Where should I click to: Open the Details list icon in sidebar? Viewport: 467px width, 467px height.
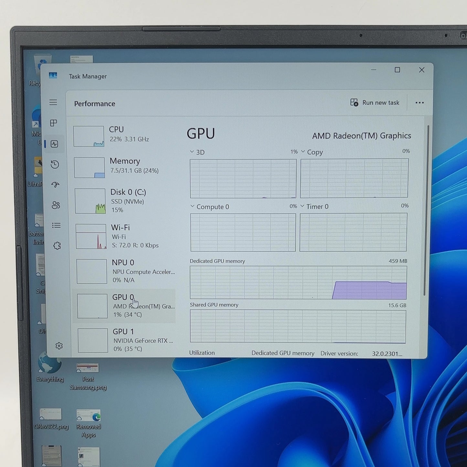(57, 225)
